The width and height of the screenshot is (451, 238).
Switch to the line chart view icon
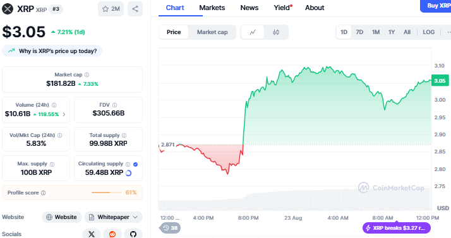tap(253, 32)
